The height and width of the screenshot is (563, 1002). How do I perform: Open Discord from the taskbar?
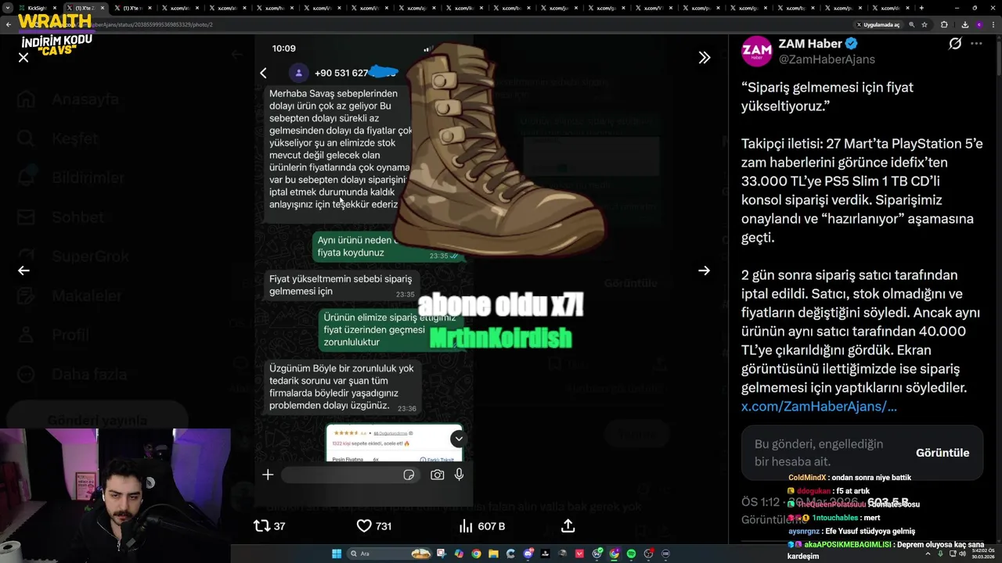(528, 554)
